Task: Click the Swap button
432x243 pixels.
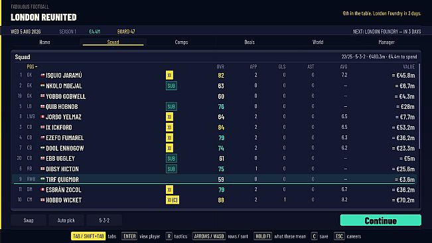Action: [x=29, y=220]
